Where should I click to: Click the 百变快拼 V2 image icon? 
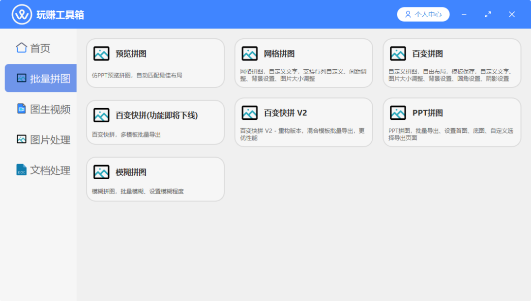[x=250, y=113]
